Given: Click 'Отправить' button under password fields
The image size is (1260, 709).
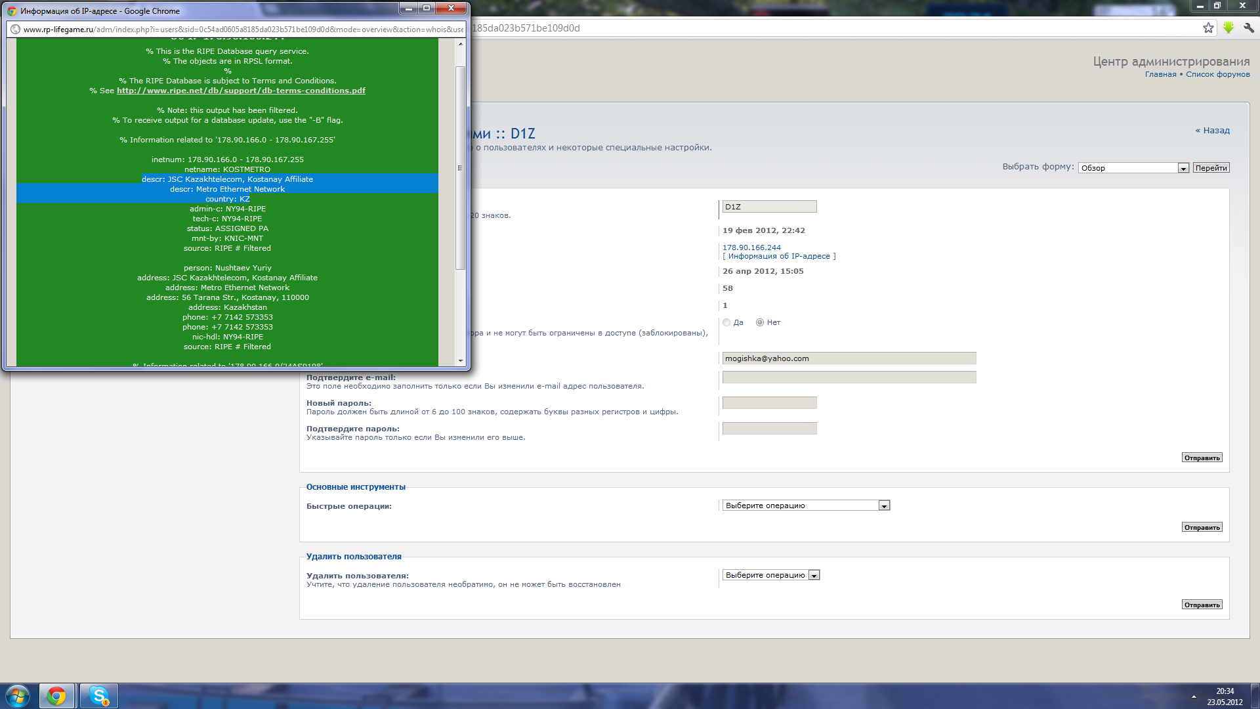Looking at the screenshot, I should pyautogui.click(x=1202, y=458).
